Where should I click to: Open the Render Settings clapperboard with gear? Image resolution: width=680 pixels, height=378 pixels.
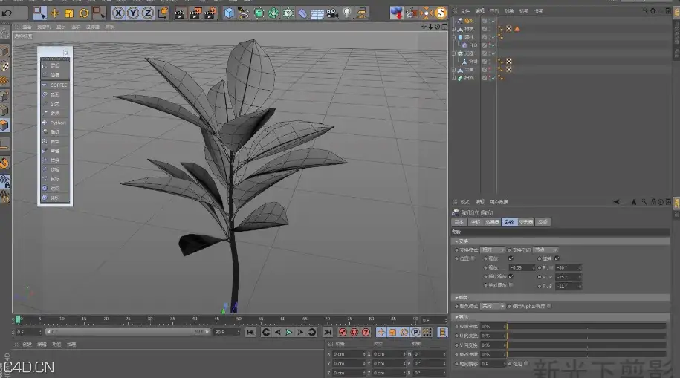coord(210,13)
